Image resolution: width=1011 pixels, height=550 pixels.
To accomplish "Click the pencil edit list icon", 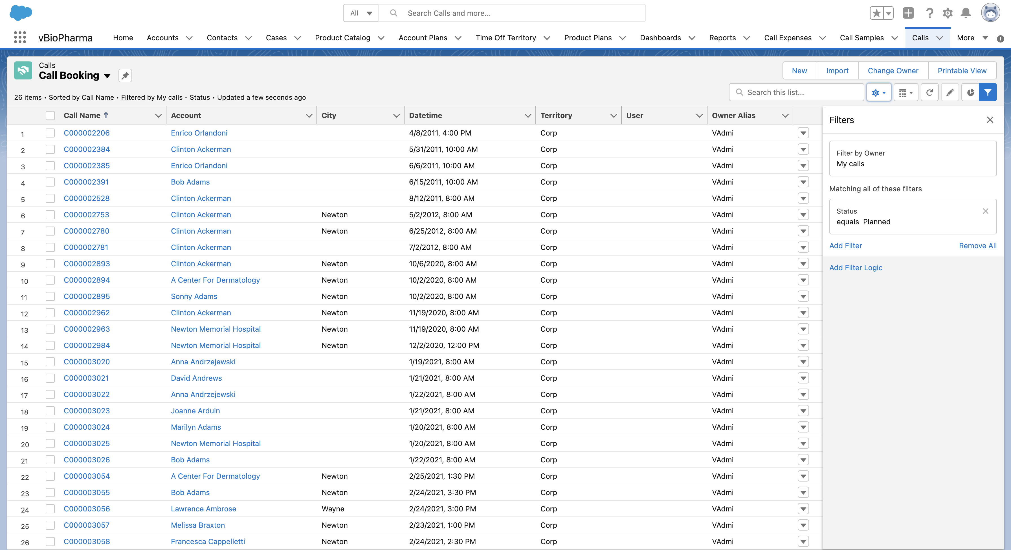I will coord(950,92).
